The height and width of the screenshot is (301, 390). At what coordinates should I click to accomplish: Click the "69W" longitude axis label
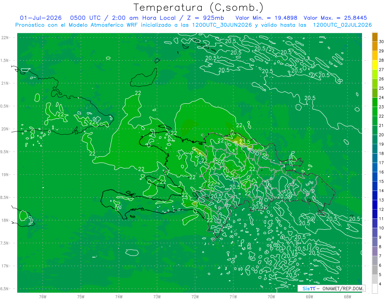tap(309, 296)
